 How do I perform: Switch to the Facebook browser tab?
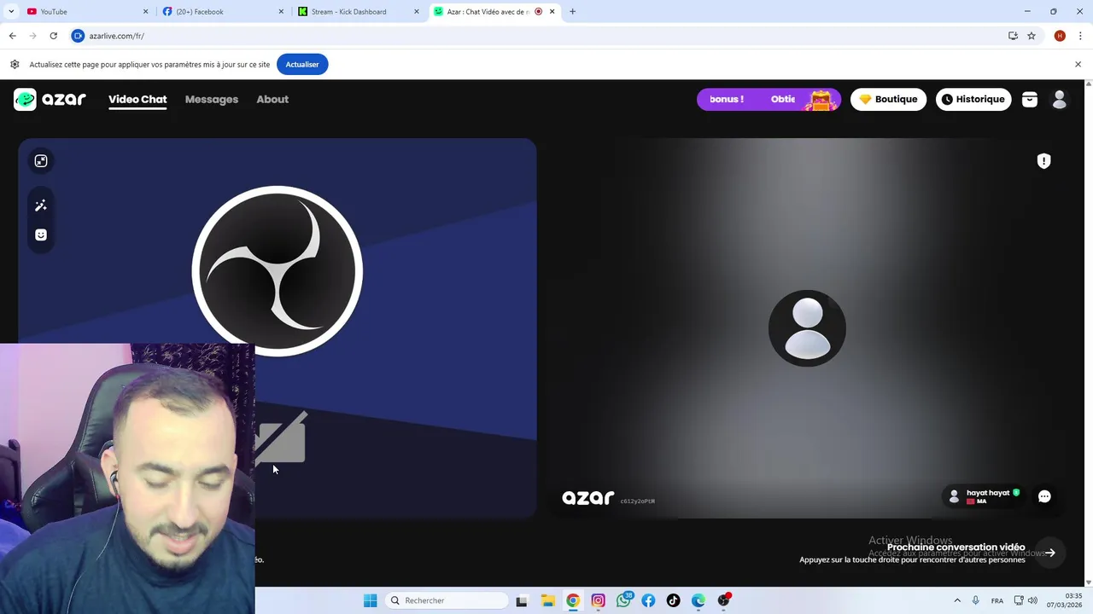[x=224, y=12]
